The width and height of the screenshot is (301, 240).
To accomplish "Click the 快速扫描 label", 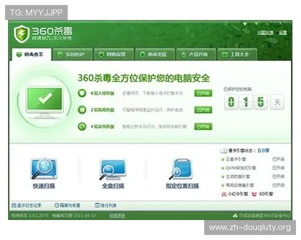I will pyautogui.click(x=44, y=186).
